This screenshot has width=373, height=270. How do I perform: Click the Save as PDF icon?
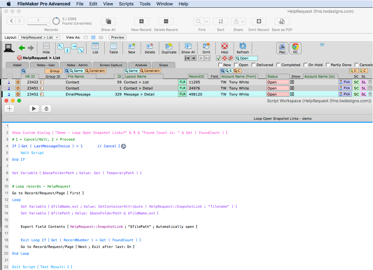[282, 21]
